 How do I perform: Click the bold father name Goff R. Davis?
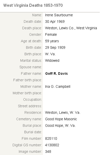coord(56,73)
